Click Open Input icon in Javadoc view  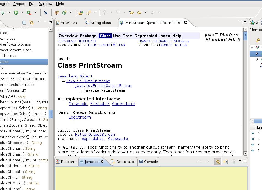[x=225, y=162]
